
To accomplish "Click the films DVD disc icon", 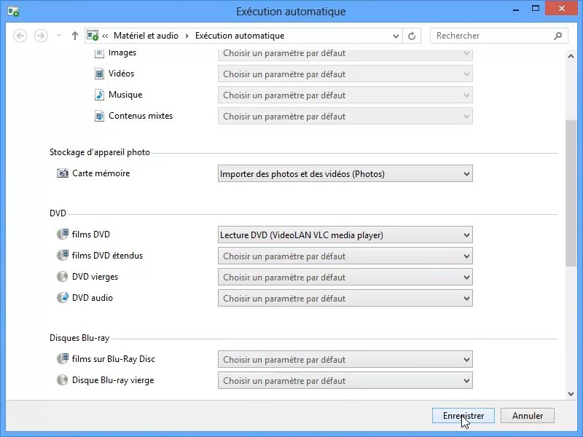I will point(62,235).
